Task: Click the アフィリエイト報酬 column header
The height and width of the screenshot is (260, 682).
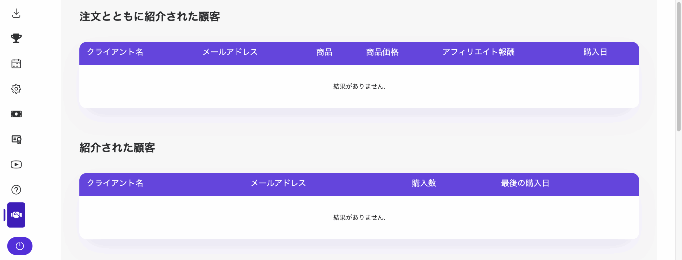Action: coord(478,52)
